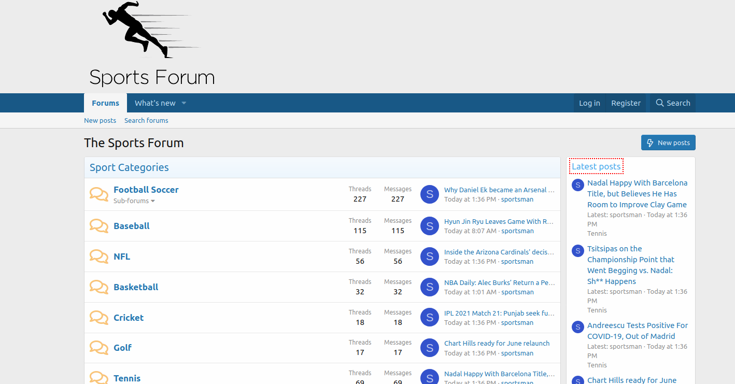Click the Football Soccer forum chat-bubble icon
The image size is (735, 384).
point(99,194)
